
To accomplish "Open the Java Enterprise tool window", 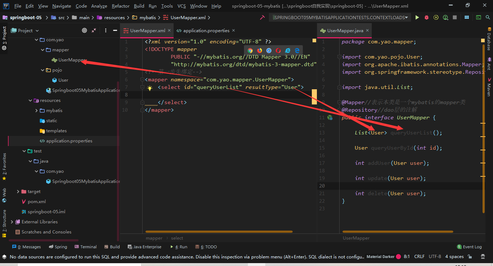I will [x=144, y=247].
